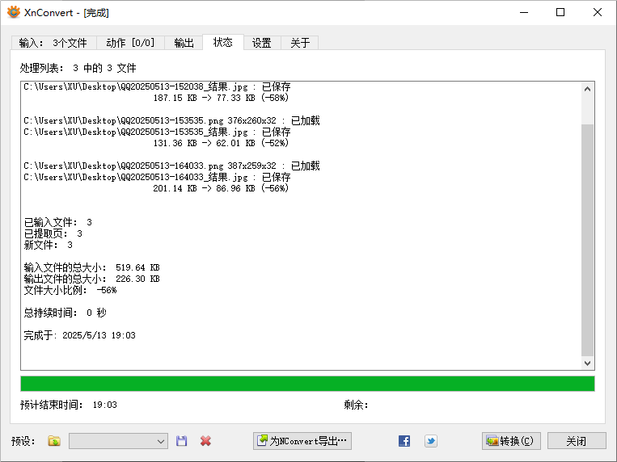Click the line QQ20250513-153535.png 376x260x32
This screenshot has width=617, height=462.
[171, 120]
